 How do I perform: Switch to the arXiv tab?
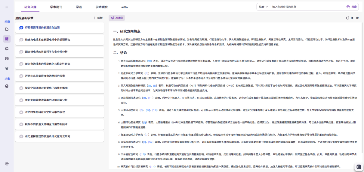[125, 7]
